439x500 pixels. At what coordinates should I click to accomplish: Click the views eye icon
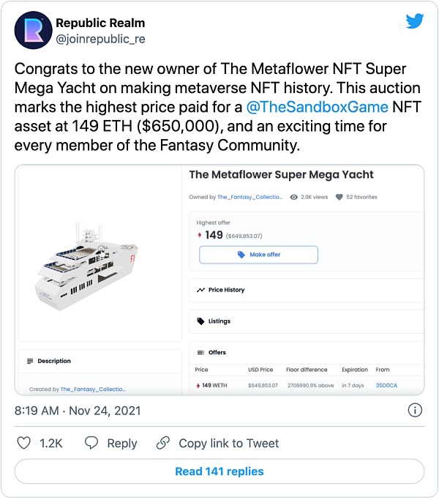click(x=294, y=197)
